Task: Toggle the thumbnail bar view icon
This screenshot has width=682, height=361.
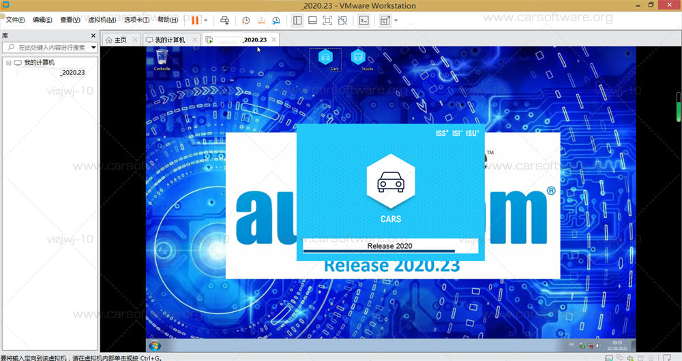Action: [312, 20]
